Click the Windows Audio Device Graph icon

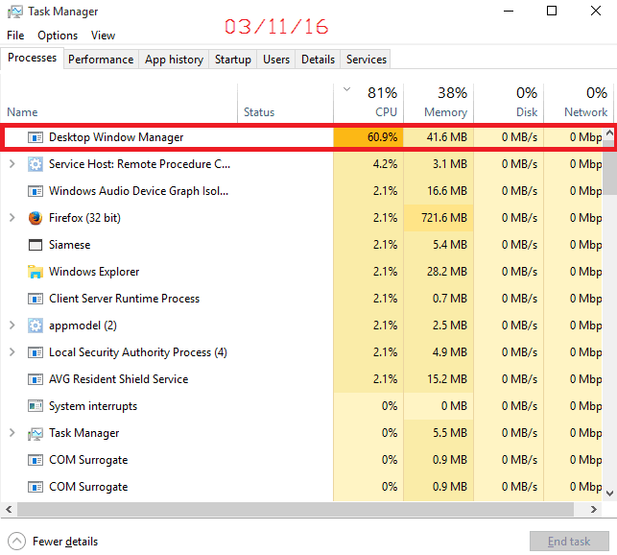pos(35,191)
